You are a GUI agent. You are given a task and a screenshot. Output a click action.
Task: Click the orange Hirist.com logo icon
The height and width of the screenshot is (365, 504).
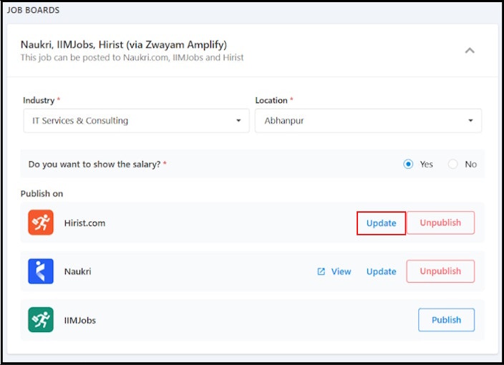tap(41, 223)
